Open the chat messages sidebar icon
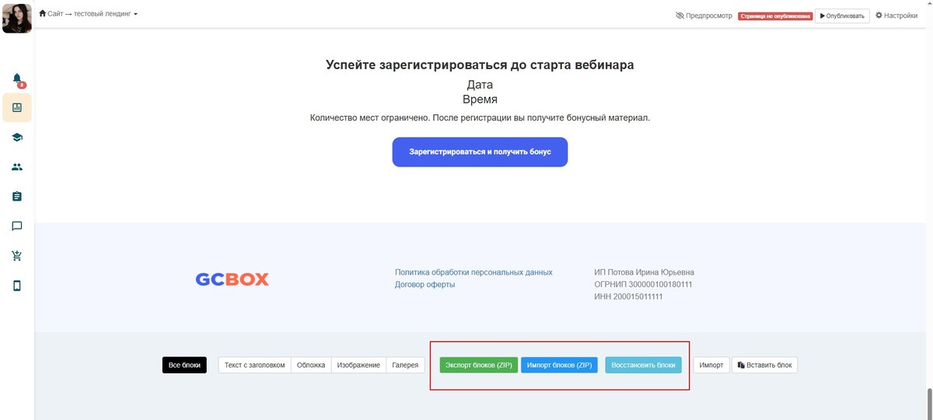The width and height of the screenshot is (933, 420). tap(17, 226)
